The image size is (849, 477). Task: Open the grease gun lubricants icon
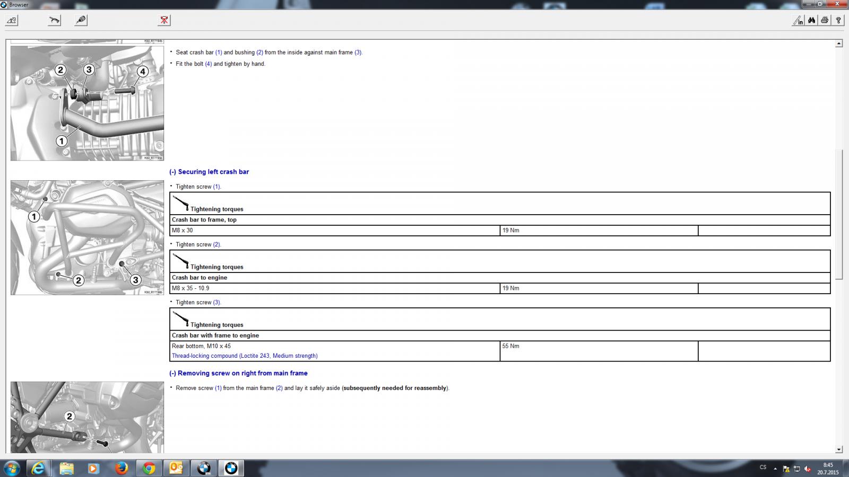(81, 20)
